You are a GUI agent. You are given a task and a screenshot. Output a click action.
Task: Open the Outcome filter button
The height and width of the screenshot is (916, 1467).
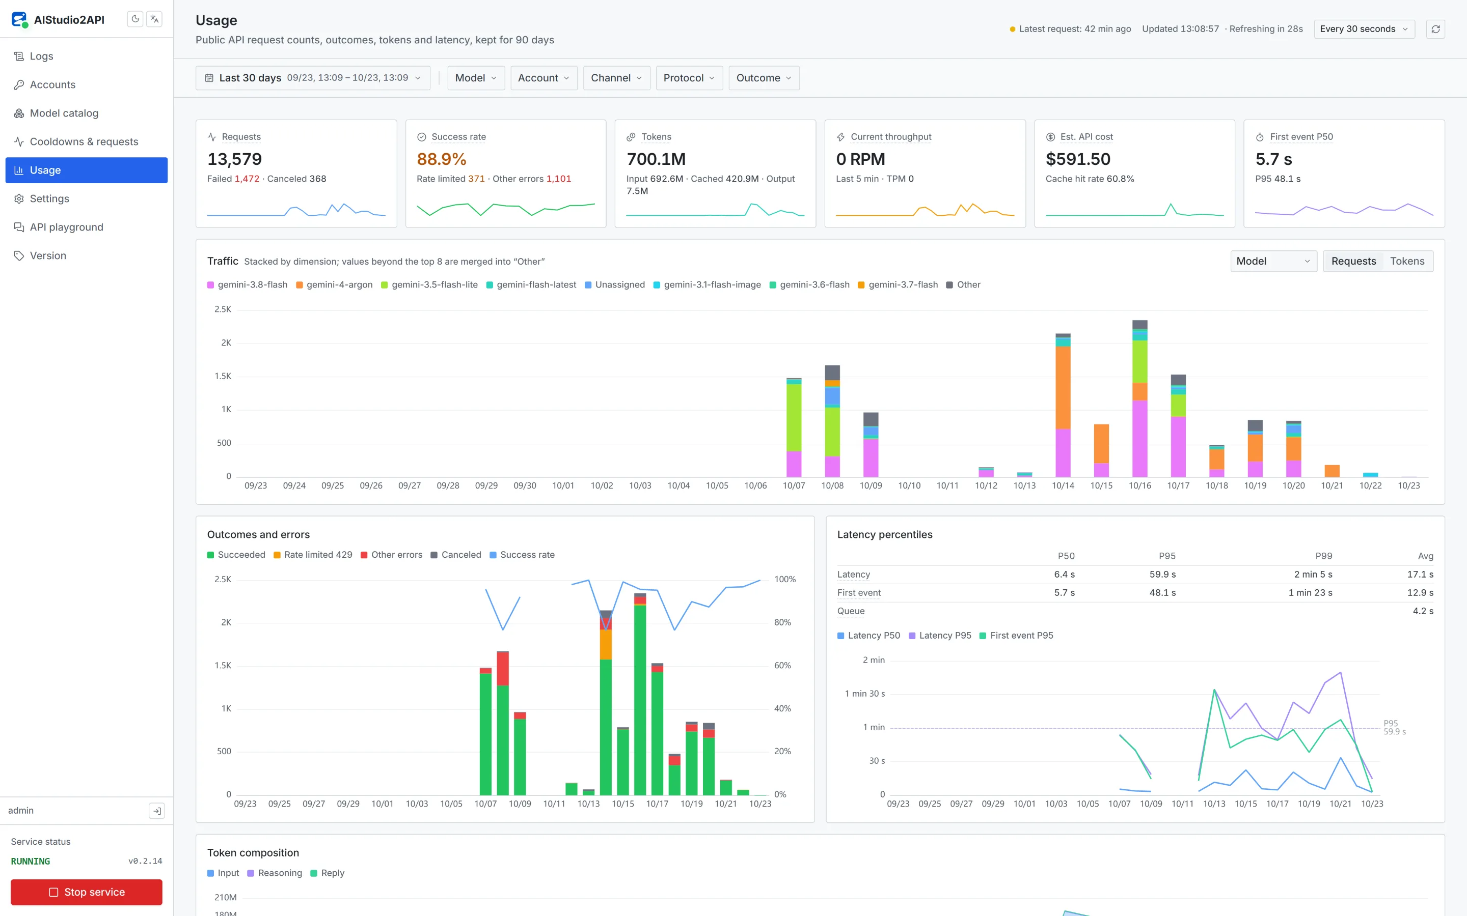pyautogui.click(x=764, y=77)
